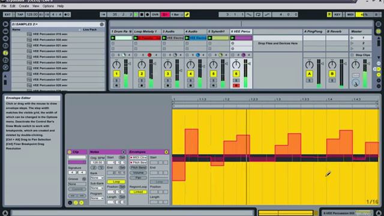
Task: Click the global Record button
Action: (x=147, y=14)
